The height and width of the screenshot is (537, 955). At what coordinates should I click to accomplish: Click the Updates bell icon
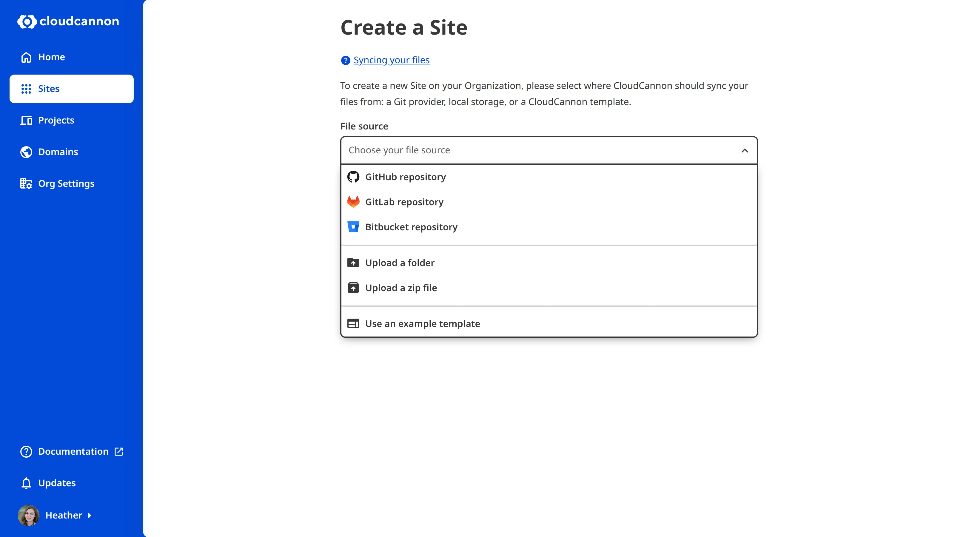point(26,483)
